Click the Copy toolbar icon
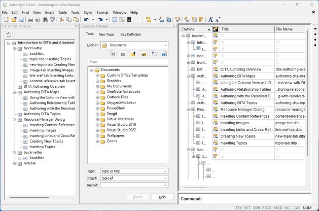319x211 pixels. pos(69,20)
